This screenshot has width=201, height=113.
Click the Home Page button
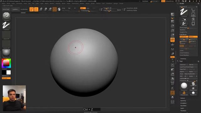6,9
